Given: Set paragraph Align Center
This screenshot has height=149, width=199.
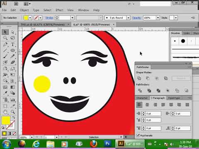Looking at the screenshot, I should [147, 105].
